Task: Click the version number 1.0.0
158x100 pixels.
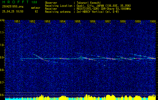Action: [34, 2]
